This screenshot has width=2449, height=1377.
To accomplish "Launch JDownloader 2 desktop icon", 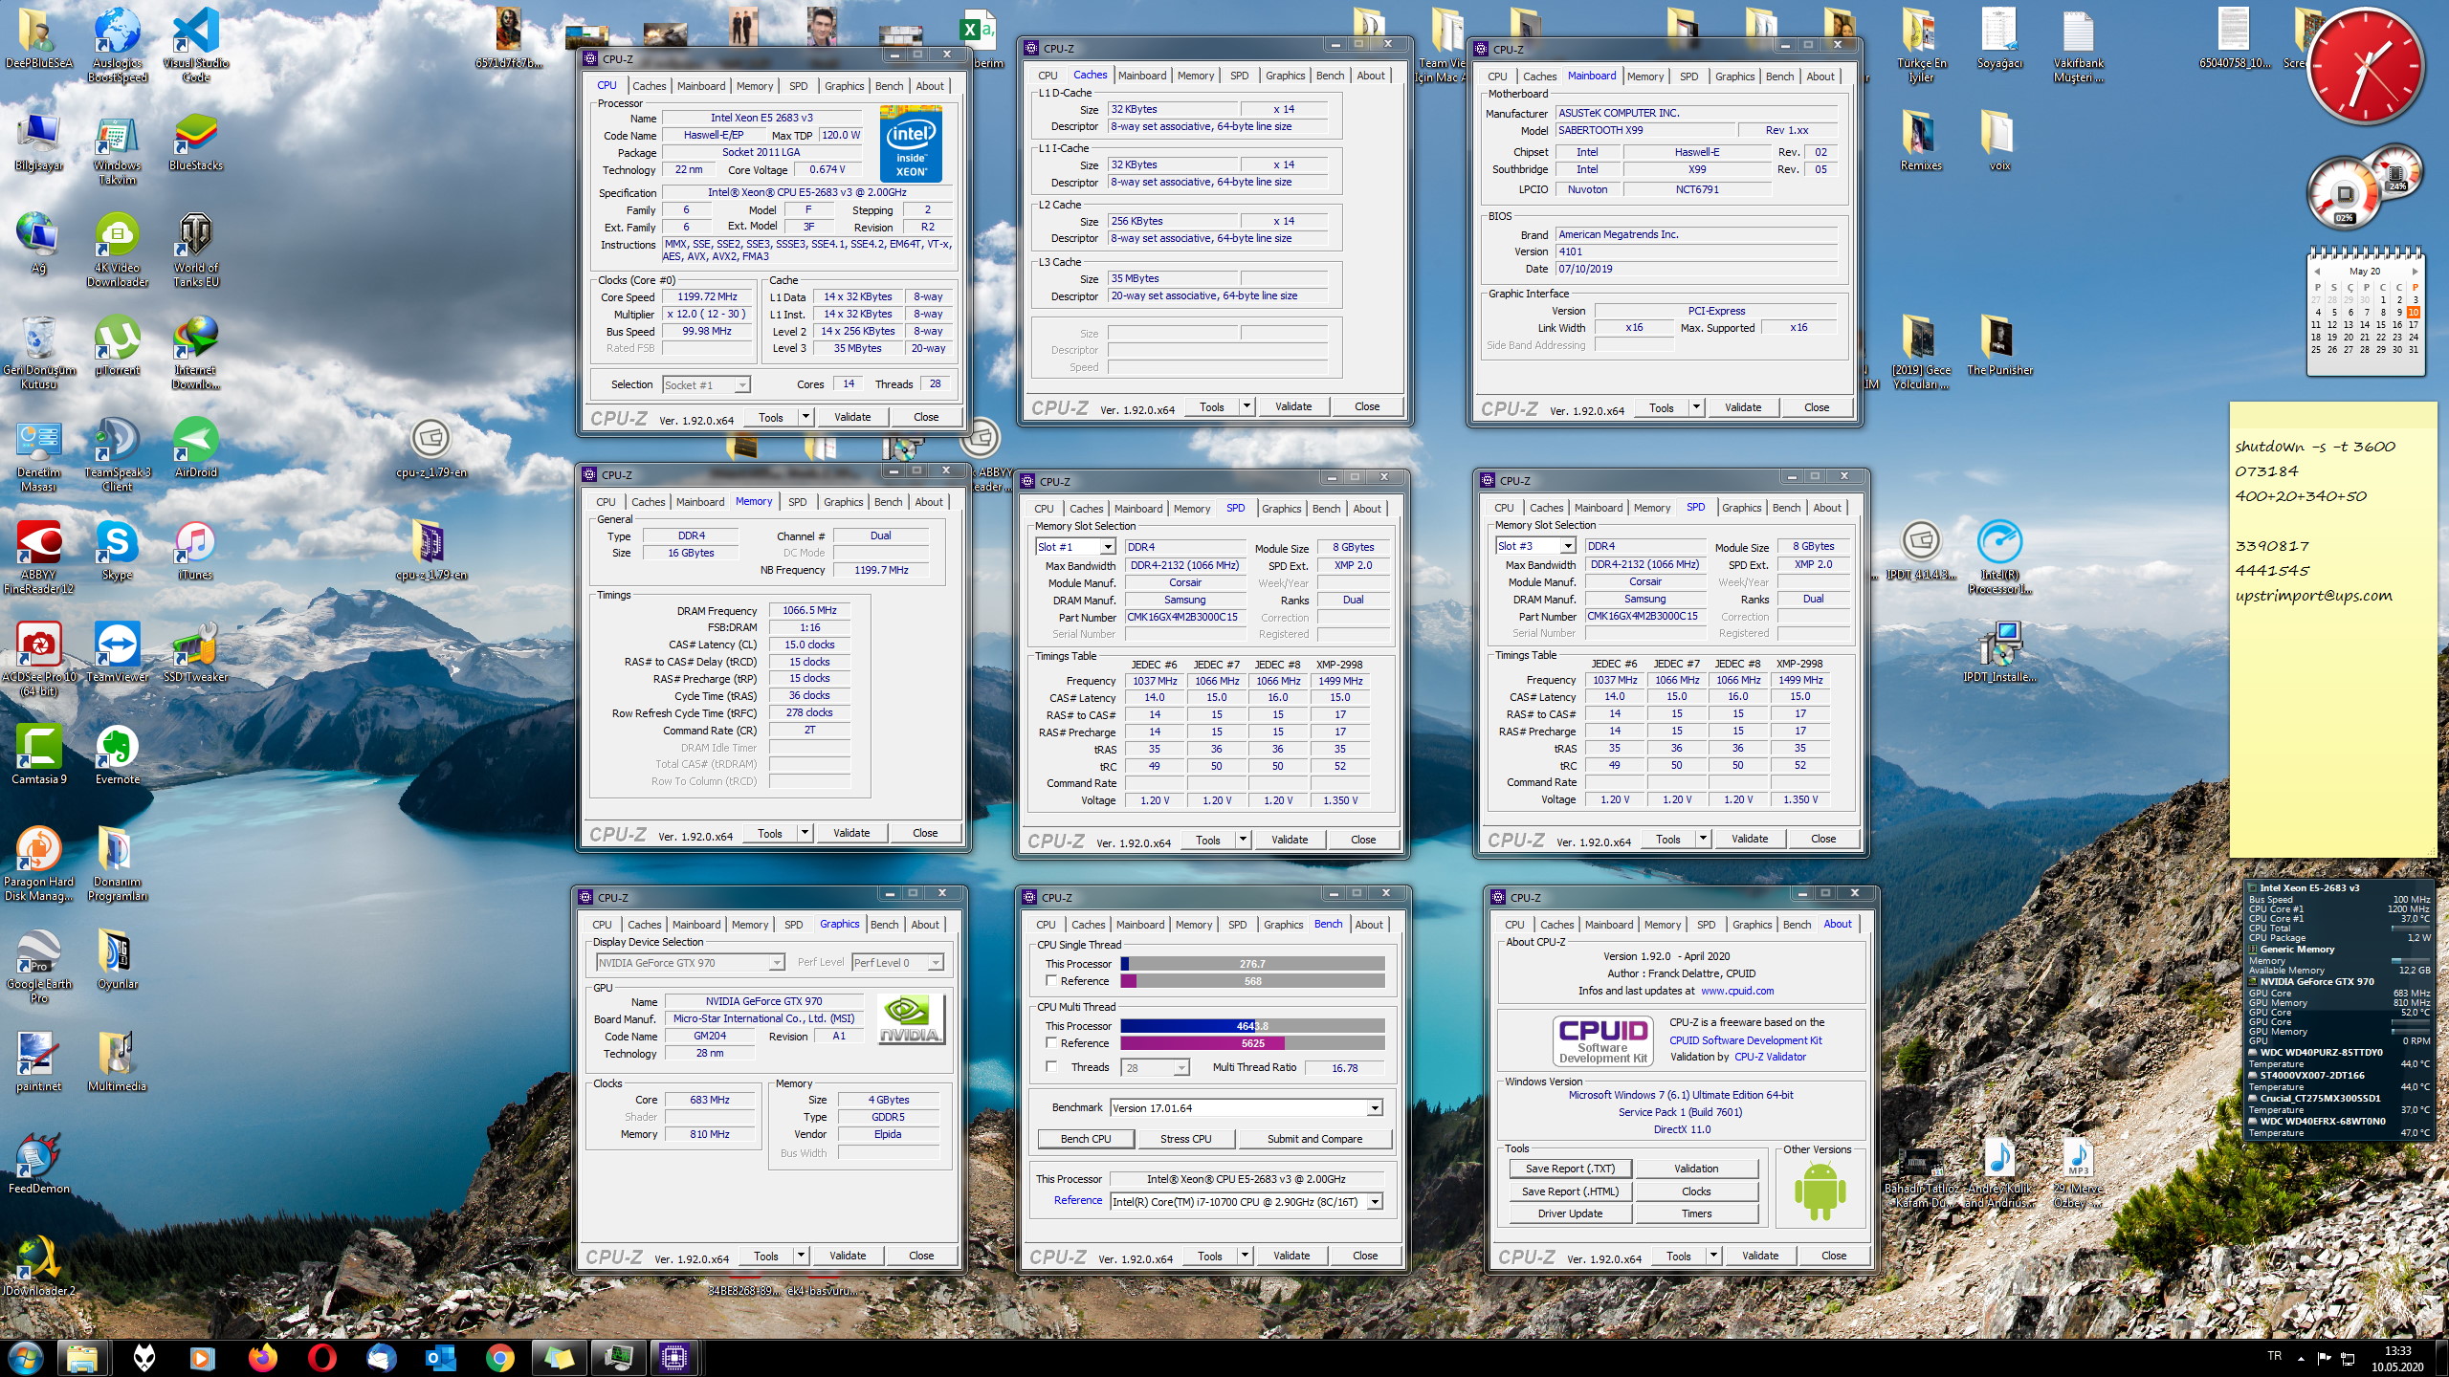I will coord(38,1265).
